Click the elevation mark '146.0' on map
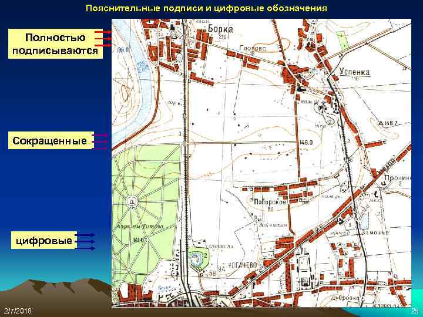Image resolution: width=423 pixels, height=317 pixels. [x=305, y=142]
